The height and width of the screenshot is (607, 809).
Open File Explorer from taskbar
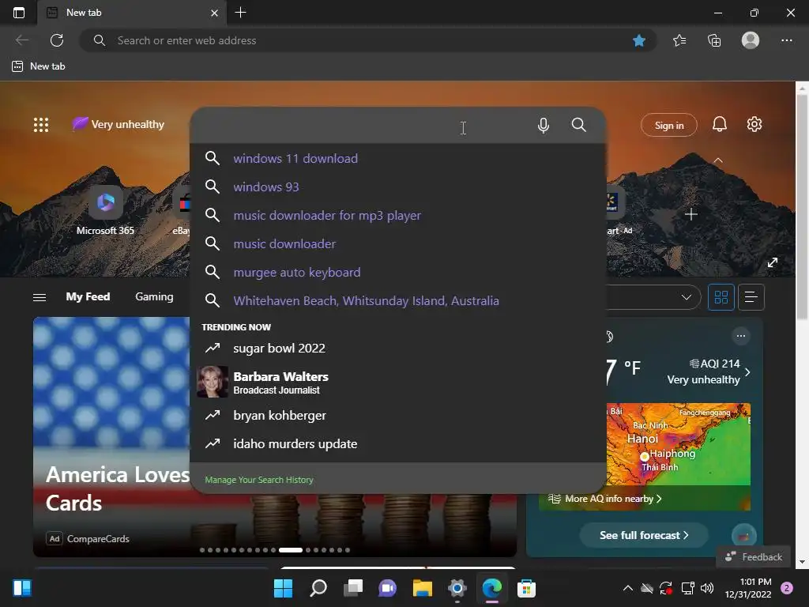click(422, 588)
